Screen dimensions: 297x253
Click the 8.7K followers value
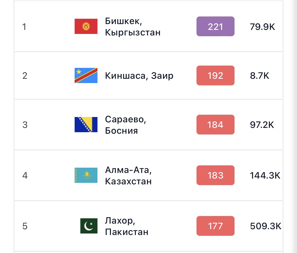[259, 76]
